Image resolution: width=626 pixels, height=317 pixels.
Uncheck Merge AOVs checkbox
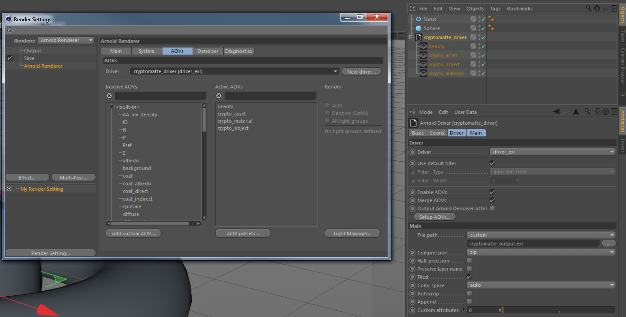tap(492, 200)
